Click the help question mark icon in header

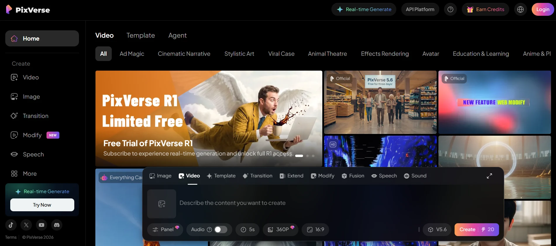pyautogui.click(x=450, y=9)
